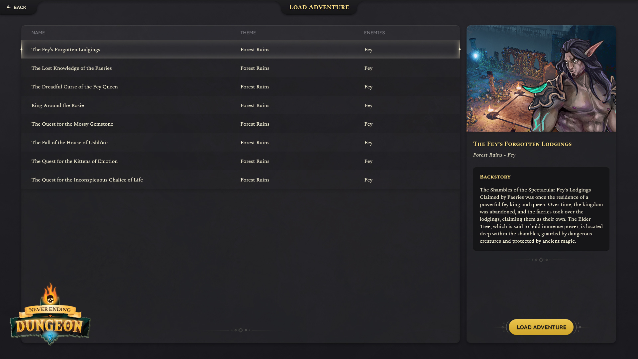
Task: Click the Load Adventure button
Action: coord(541,327)
